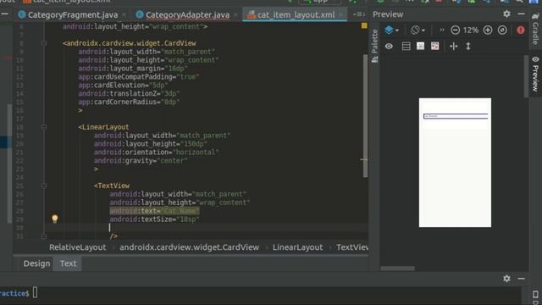The width and height of the screenshot is (542, 305).
Task: Open the Palette side panel
Action: pos(374,46)
